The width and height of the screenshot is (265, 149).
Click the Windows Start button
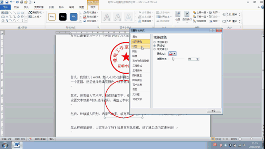[x=5, y=145]
